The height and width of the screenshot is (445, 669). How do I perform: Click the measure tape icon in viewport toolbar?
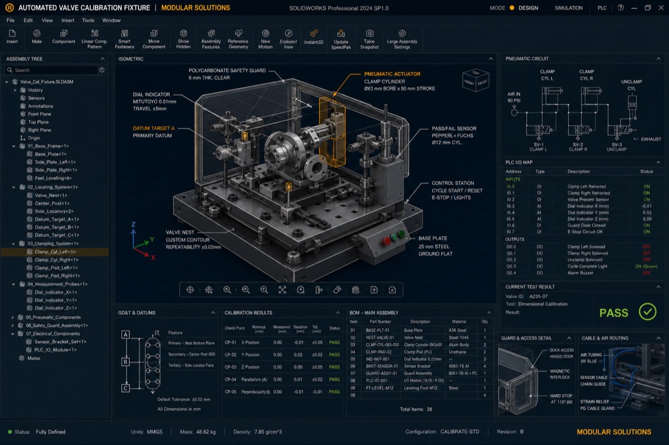click(x=337, y=290)
